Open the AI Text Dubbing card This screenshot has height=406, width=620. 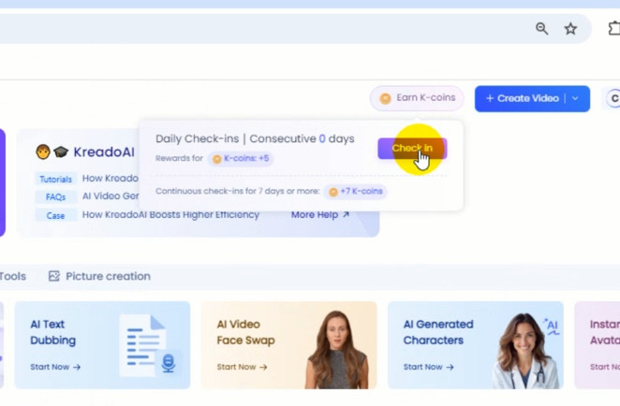[x=102, y=345]
